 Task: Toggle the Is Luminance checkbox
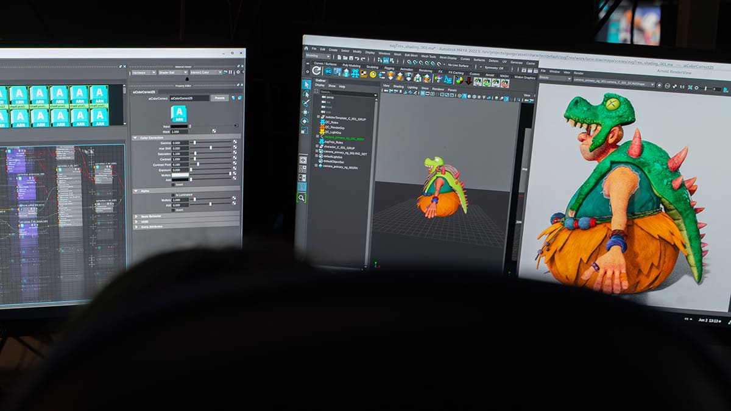(x=174, y=194)
